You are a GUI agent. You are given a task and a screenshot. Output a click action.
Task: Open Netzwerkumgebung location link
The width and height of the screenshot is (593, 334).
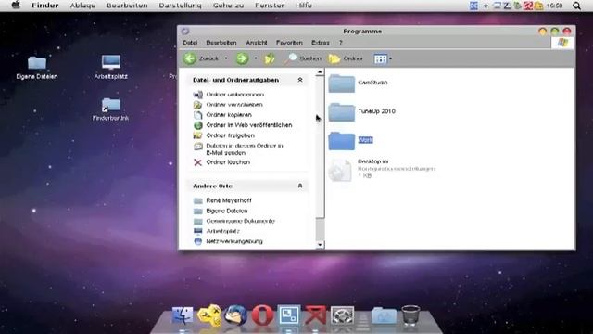click(x=234, y=241)
